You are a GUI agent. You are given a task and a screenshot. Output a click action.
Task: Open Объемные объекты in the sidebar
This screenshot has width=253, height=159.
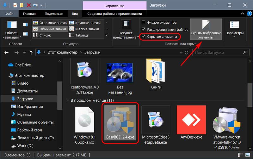[32, 122]
